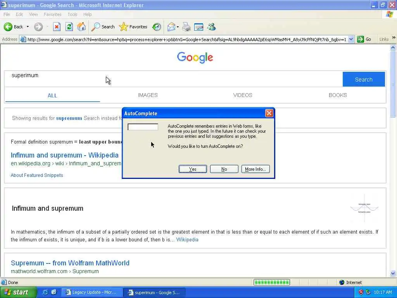Expand the Mail dropdown arrow
This screenshot has height=298, width=397.
click(178, 27)
